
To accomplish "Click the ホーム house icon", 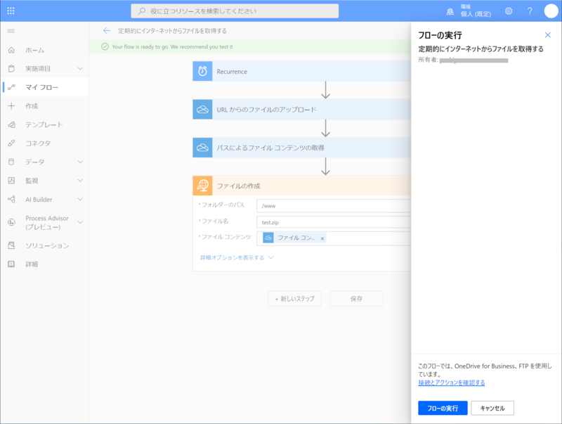I will click(x=11, y=50).
